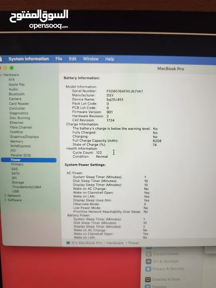Image resolution: width=216 pixels, height=288 pixels.
Task: Select Printers in the sidebar
Action: coord(17,164)
